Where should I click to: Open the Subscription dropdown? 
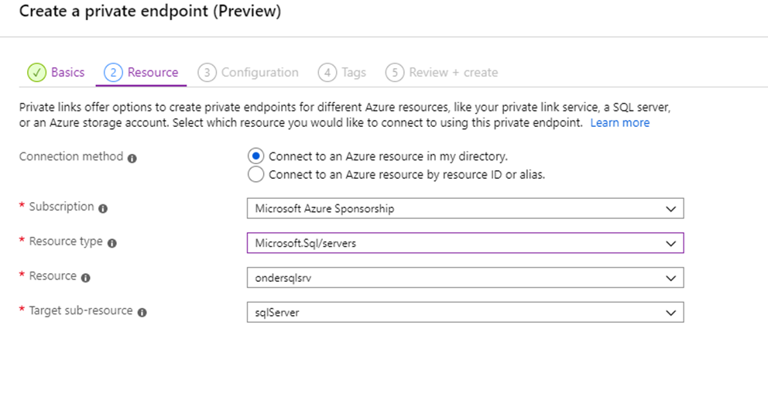click(465, 208)
